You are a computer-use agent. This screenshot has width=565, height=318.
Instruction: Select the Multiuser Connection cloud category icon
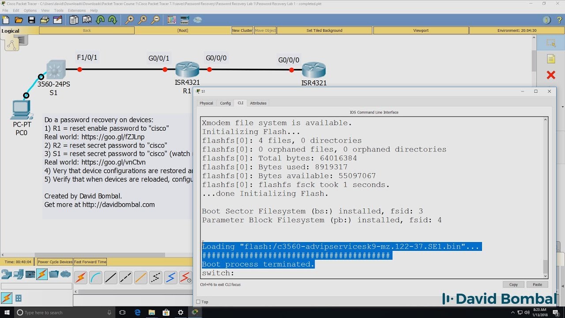click(66, 274)
